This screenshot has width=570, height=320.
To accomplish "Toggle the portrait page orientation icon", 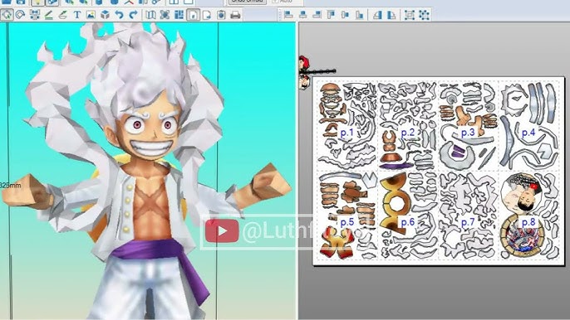I will tap(193, 15).
